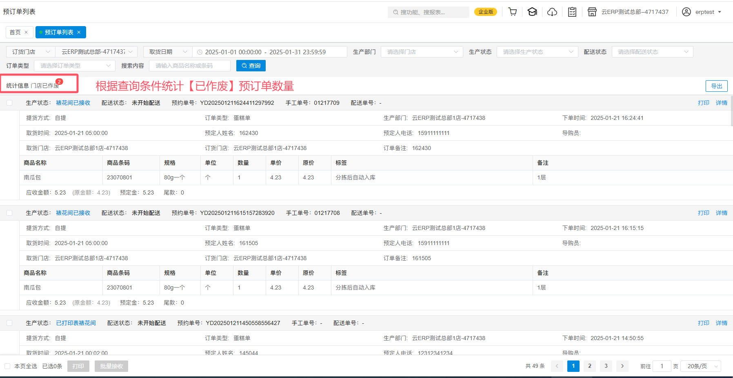Print order with 手工单号 01217709
The height and width of the screenshot is (378, 733).
tap(704, 103)
